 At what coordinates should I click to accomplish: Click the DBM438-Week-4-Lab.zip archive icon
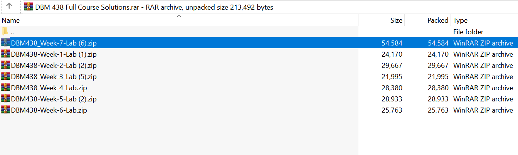pyautogui.click(x=5, y=88)
